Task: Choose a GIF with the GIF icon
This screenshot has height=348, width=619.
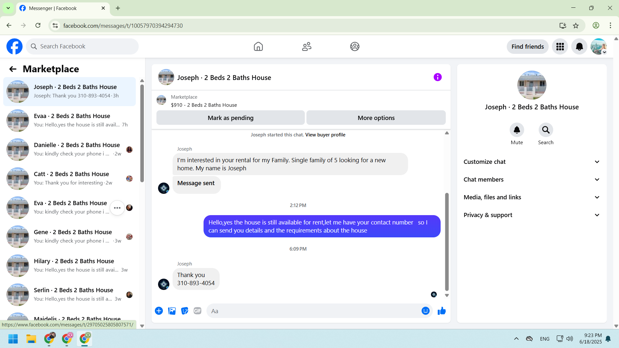Action: tap(197, 311)
